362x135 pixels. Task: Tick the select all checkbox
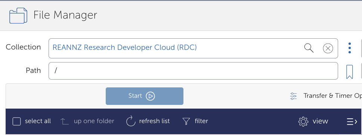pos(16,121)
